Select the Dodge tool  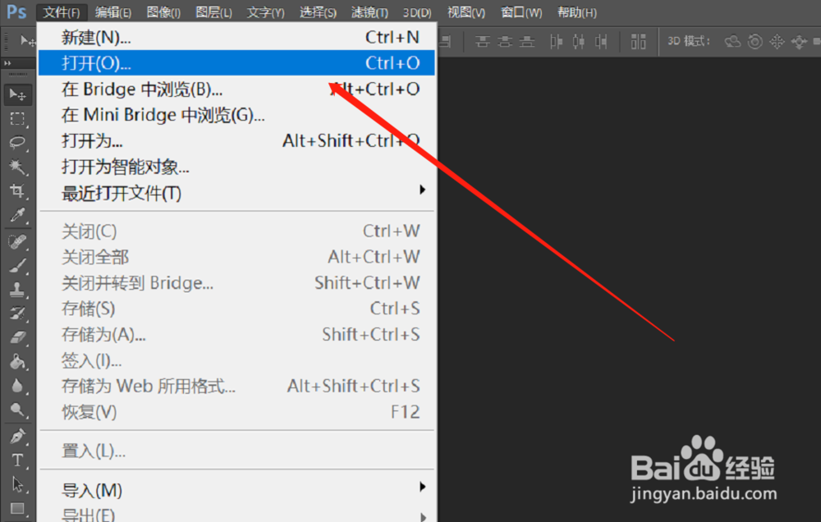[x=17, y=410]
